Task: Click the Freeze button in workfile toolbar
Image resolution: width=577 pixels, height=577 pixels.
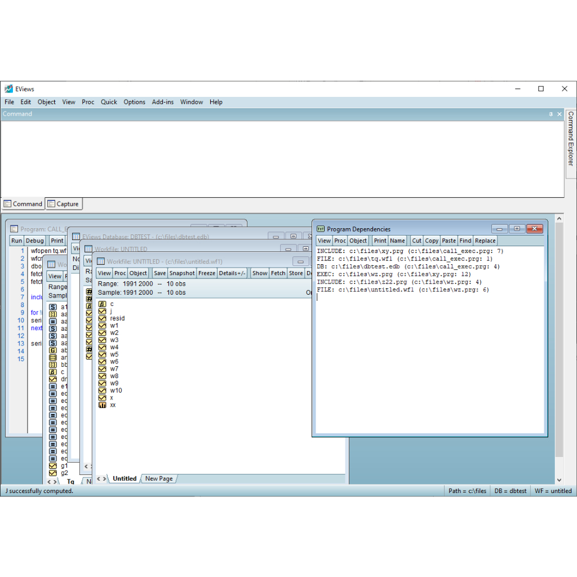Action: click(207, 273)
